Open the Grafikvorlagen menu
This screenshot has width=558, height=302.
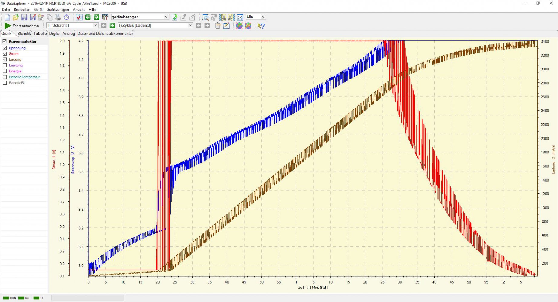(58, 9)
